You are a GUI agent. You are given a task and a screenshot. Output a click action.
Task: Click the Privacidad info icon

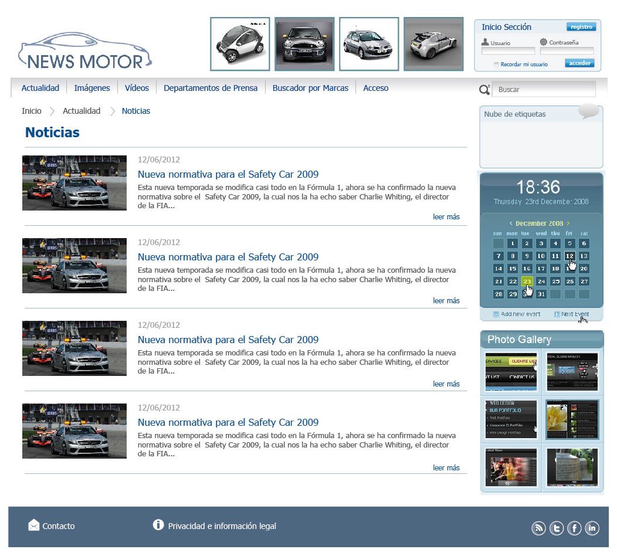pyautogui.click(x=158, y=524)
